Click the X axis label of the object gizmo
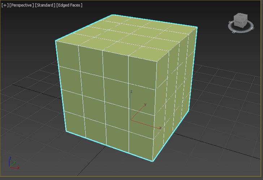This screenshot has height=180, width=263. [160, 128]
